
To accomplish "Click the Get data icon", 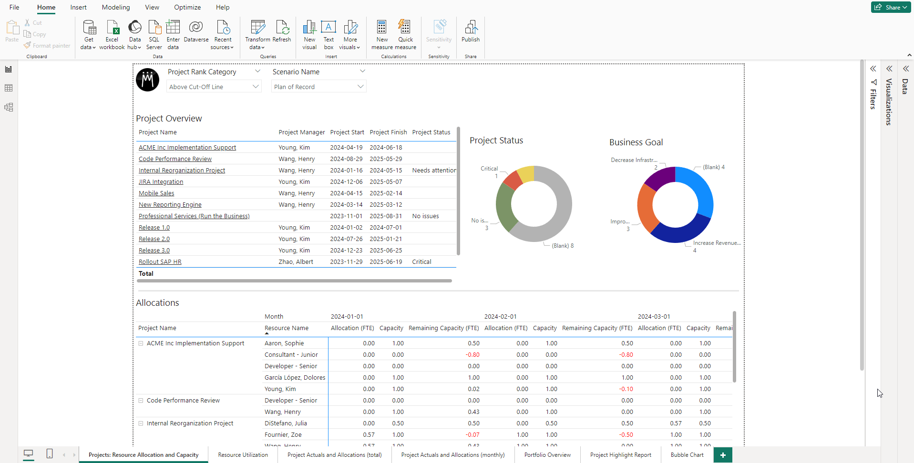I will 89,28.
